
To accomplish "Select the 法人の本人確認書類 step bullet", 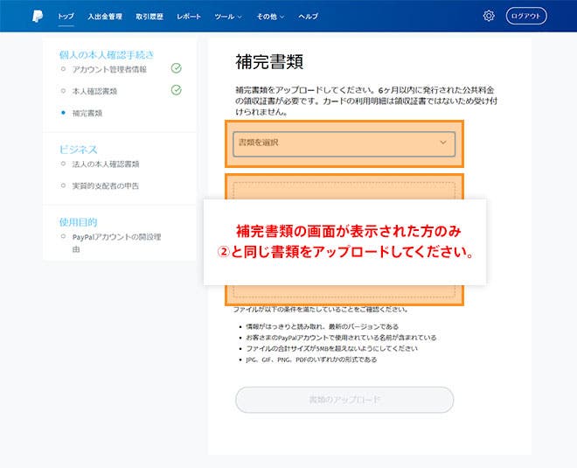I will (x=63, y=164).
